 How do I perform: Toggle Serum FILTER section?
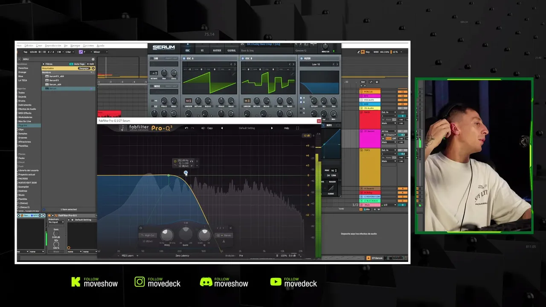coord(301,58)
